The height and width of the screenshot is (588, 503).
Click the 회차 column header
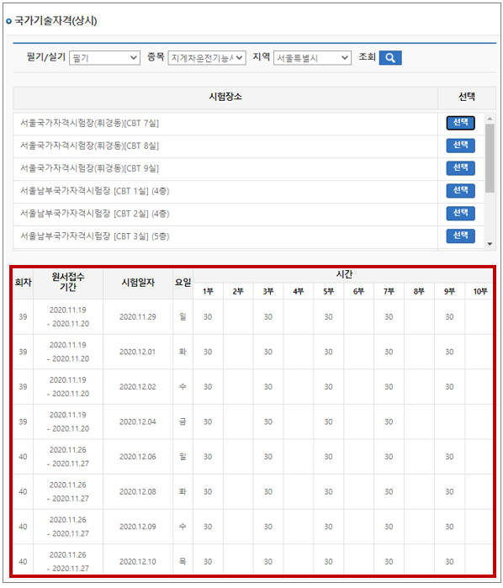point(23,283)
